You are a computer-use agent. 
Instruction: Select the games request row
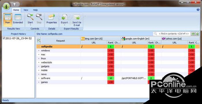pyautogui.click(x=93, y=82)
